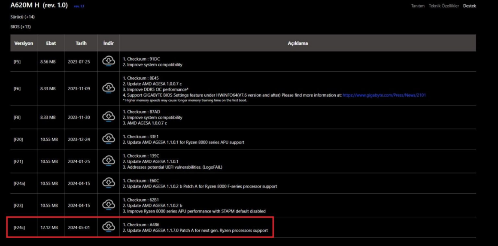Expand the Sürücü (+14) section
Viewport: 498px width, 246px height.
click(x=22, y=17)
